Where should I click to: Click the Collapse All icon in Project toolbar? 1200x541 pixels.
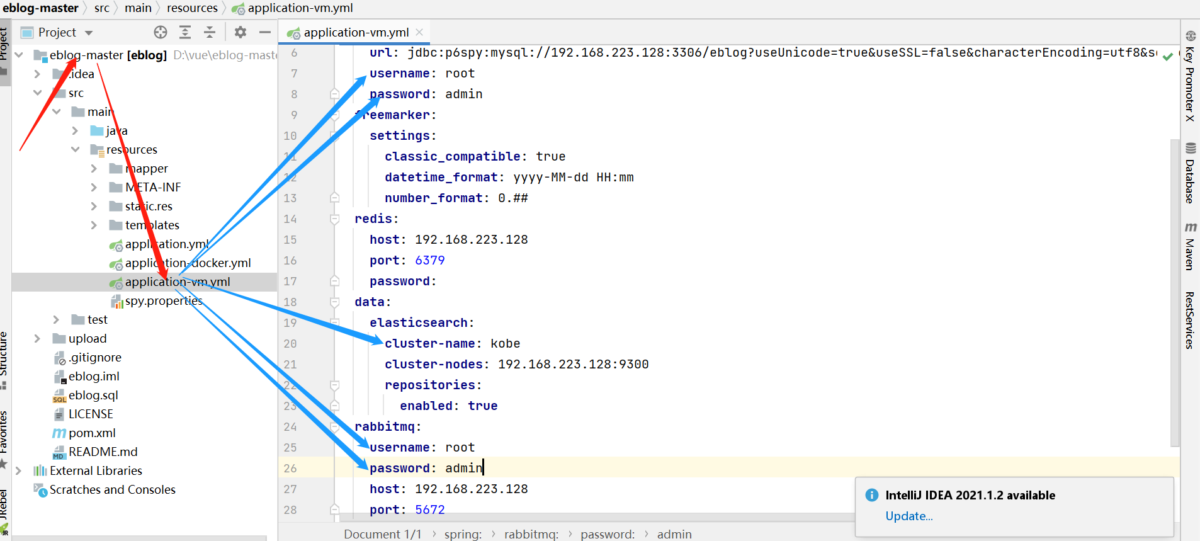pyautogui.click(x=210, y=32)
